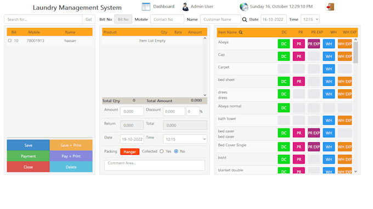Add bath towel with WH EXP service

coord(344,120)
